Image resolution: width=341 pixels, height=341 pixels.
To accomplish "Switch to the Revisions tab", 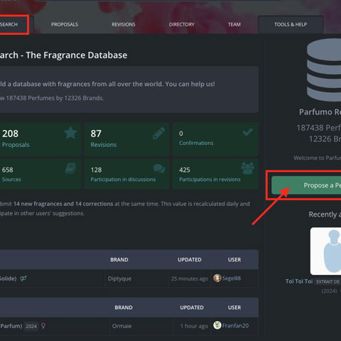I will [x=124, y=24].
